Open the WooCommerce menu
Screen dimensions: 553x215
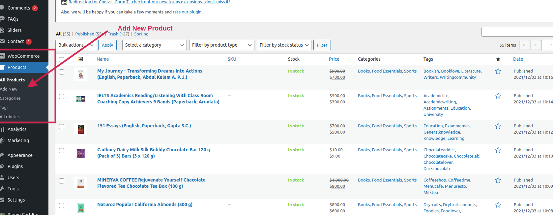coord(24,56)
